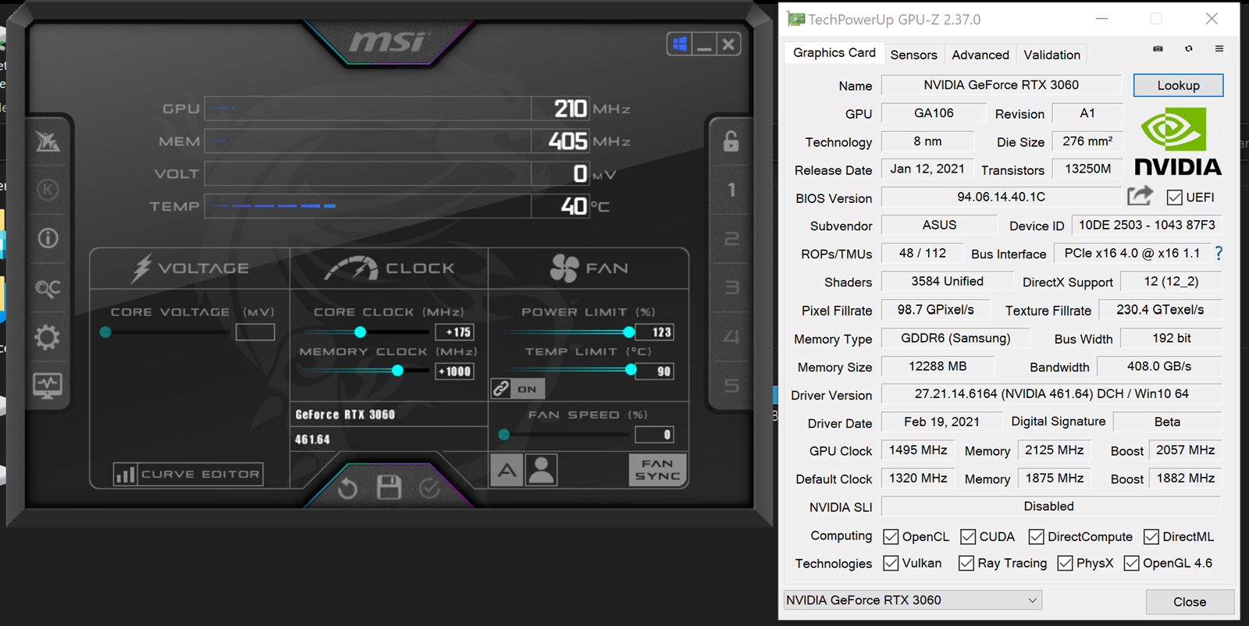Click the bus interface question mark
This screenshot has height=626, width=1249.
pos(1219,253)
